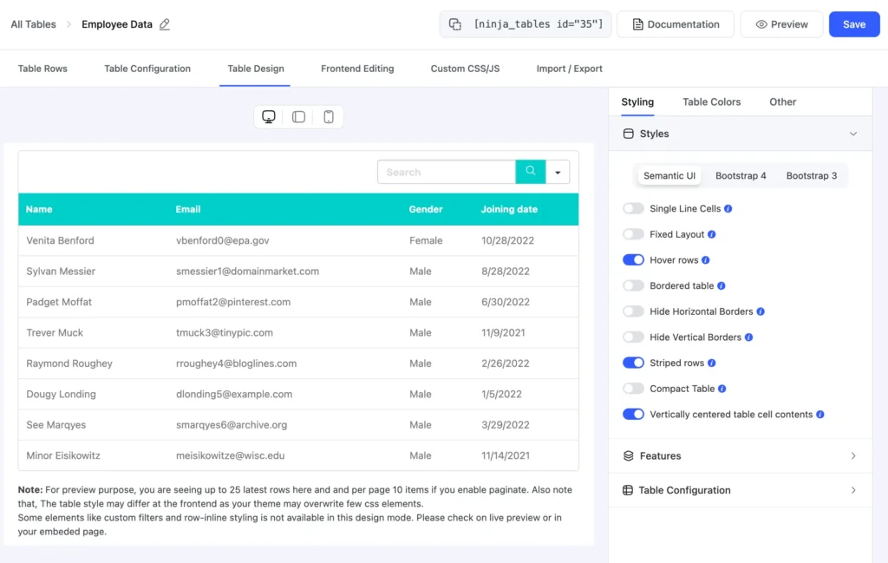
Task: Click the edit pencil icon beside Employee Data
Action: coord(164,24)
